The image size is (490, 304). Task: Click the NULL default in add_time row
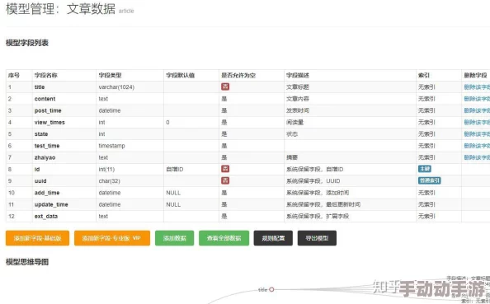(x=173, y=193)
